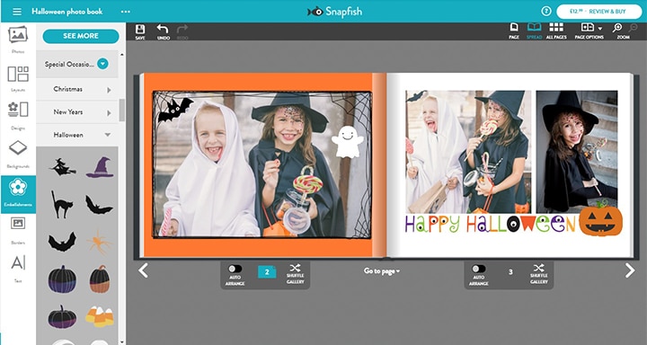Open the Borders panel

(18, 230)
